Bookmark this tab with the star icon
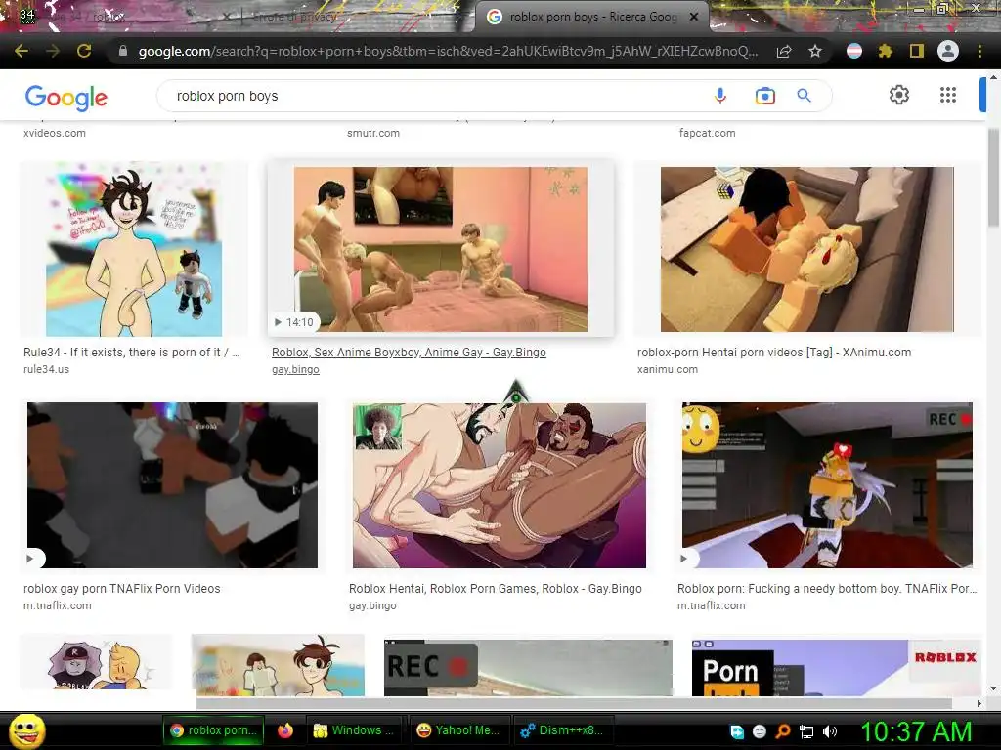1001x750 pixels. 815,51
